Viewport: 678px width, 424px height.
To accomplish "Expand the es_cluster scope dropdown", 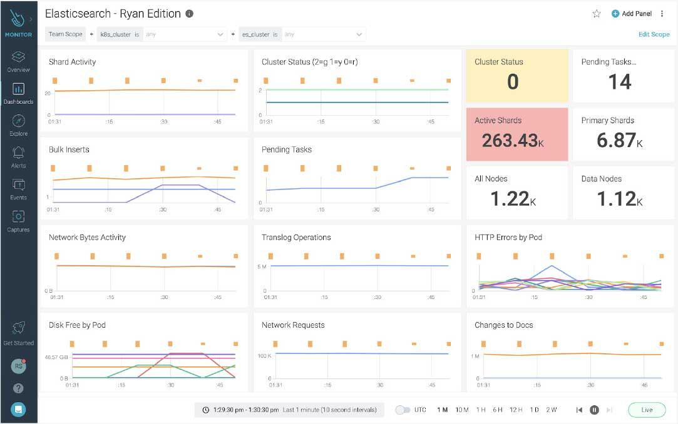I will point(359,34).
